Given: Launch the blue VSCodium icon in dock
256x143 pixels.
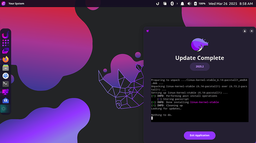Looking at the screenshot, I should coord(6,76).
